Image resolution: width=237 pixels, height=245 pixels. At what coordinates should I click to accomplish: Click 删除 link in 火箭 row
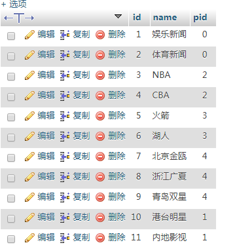point(117,115)
